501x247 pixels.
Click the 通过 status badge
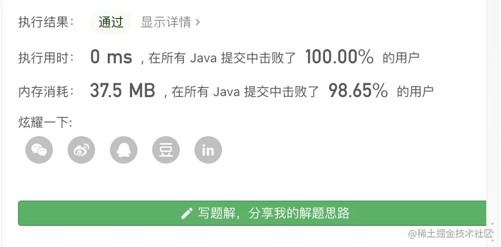pyautogui.click(x=111, y=22)
